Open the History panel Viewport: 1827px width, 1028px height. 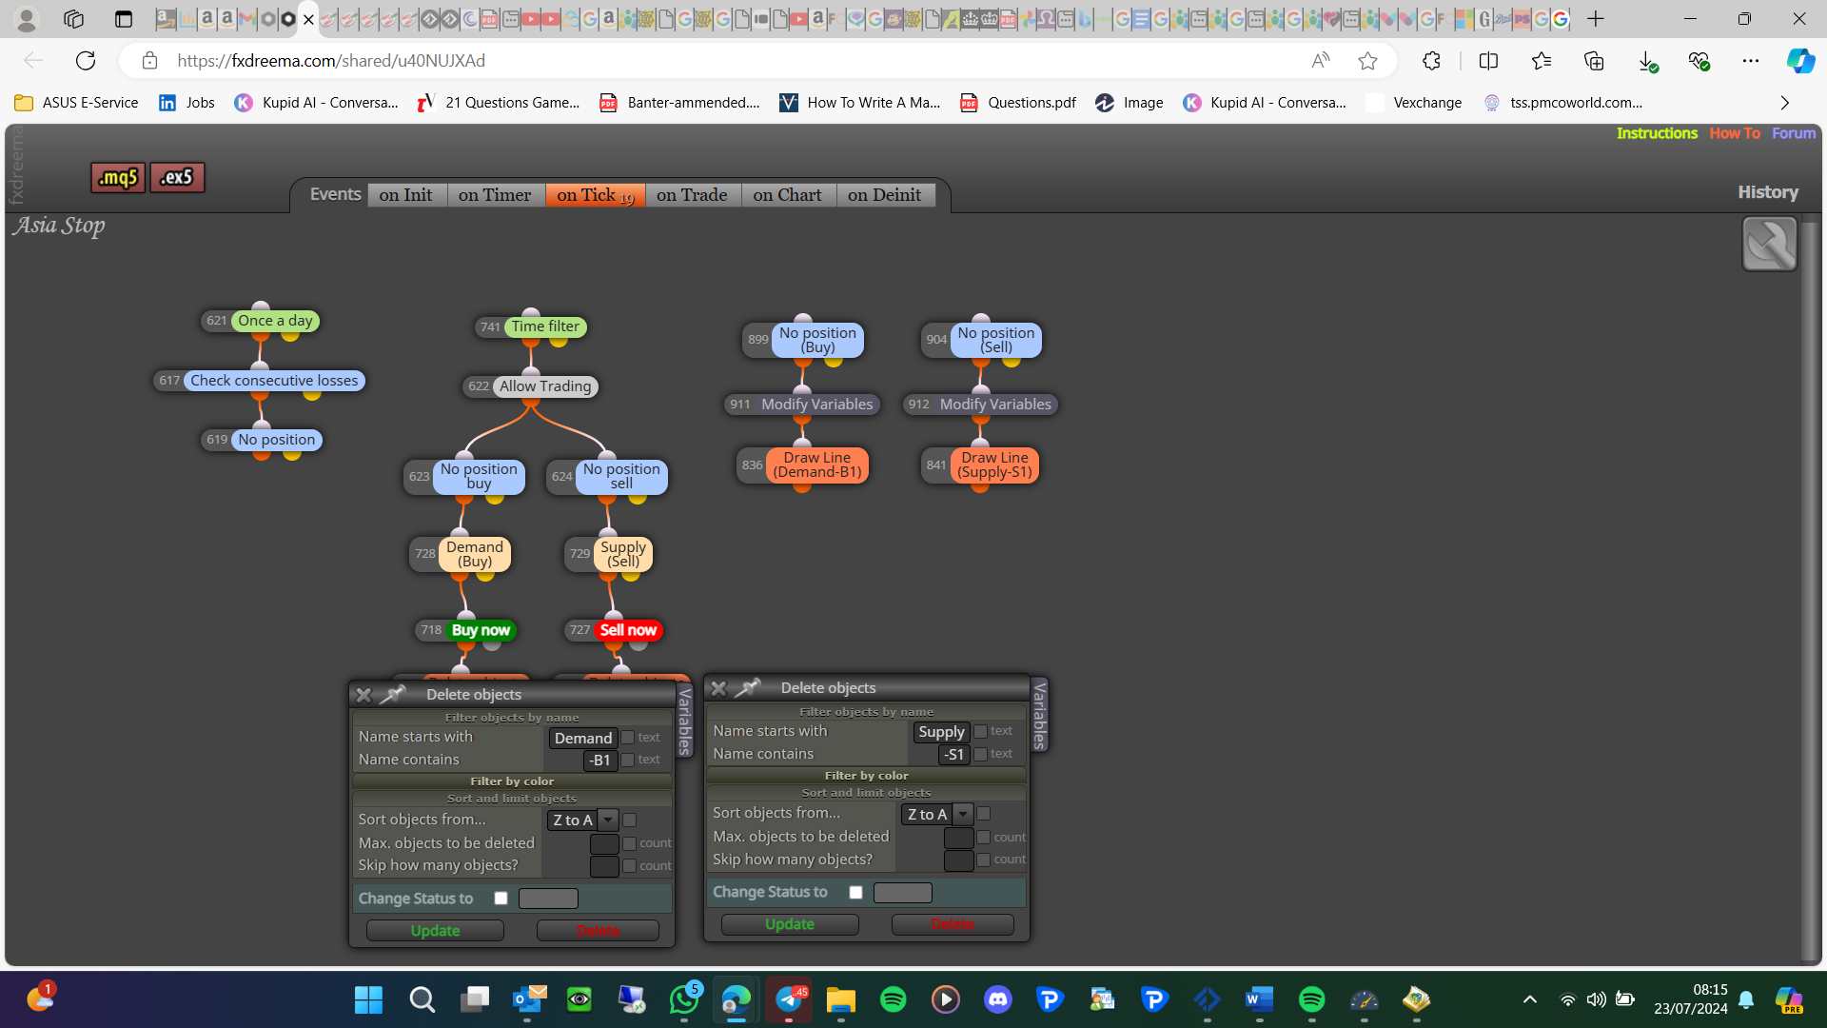[1768, 192]
